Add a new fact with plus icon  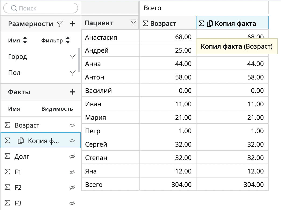[x=72, y=92]
